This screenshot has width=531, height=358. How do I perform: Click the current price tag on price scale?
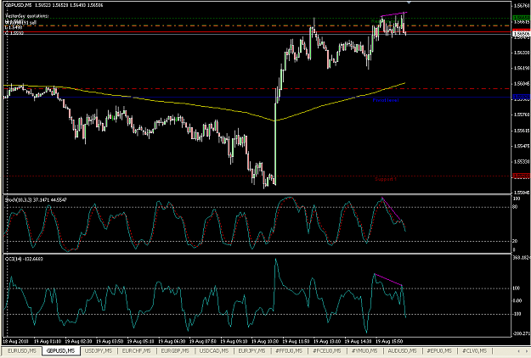[521, 33]
